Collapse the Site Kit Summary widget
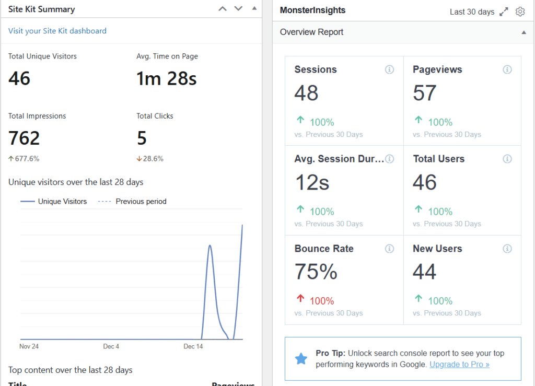535x386 pixels. (x=253, y=8)
